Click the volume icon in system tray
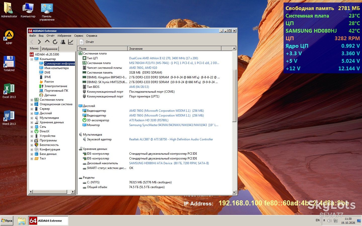362x226 pixels. point(330,221)
